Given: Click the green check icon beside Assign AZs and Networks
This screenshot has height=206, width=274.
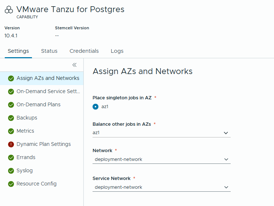Looking at the screenshot, I should coord(11,78).
